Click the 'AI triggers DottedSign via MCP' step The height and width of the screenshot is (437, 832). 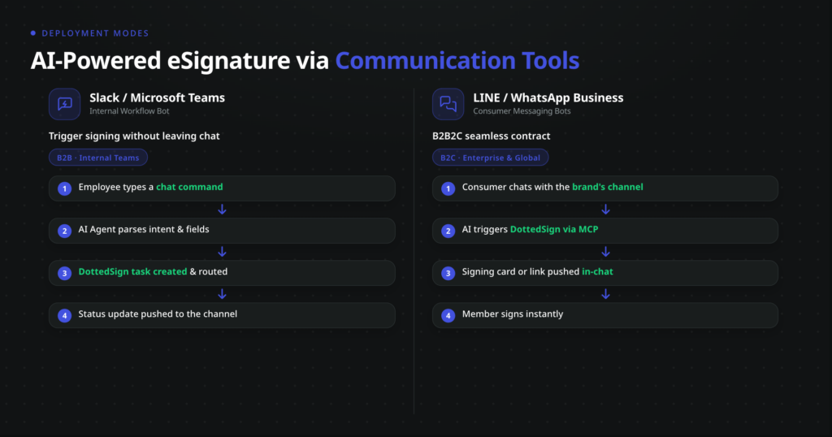(x=605, y=231)
